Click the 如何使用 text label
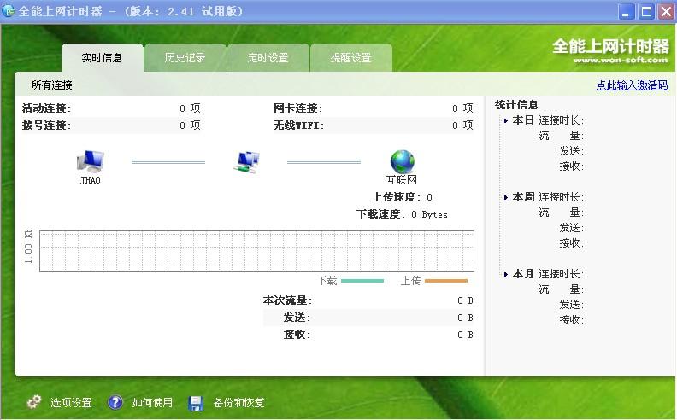677x420 pixels. coord(152,403)
